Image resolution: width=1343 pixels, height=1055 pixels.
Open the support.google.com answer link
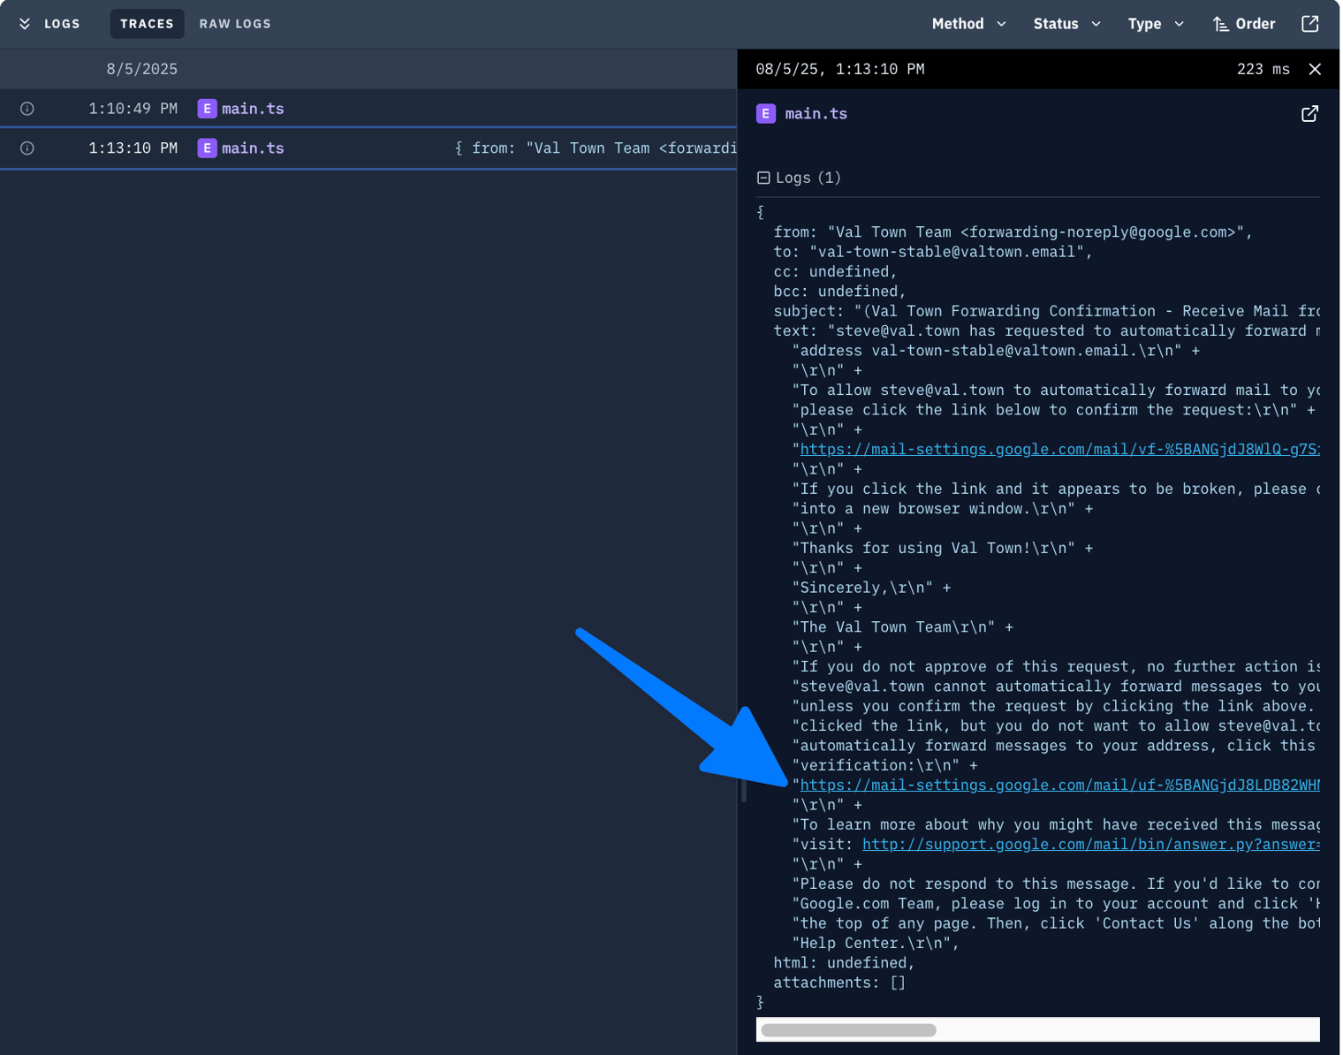click(1089, 845)
